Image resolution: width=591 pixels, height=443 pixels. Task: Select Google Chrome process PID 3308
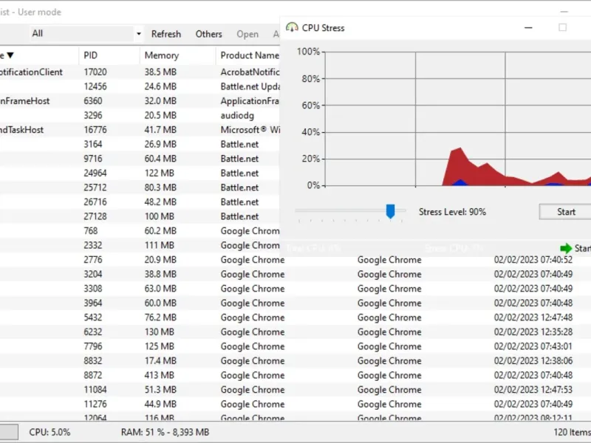(x=295, y=289)
